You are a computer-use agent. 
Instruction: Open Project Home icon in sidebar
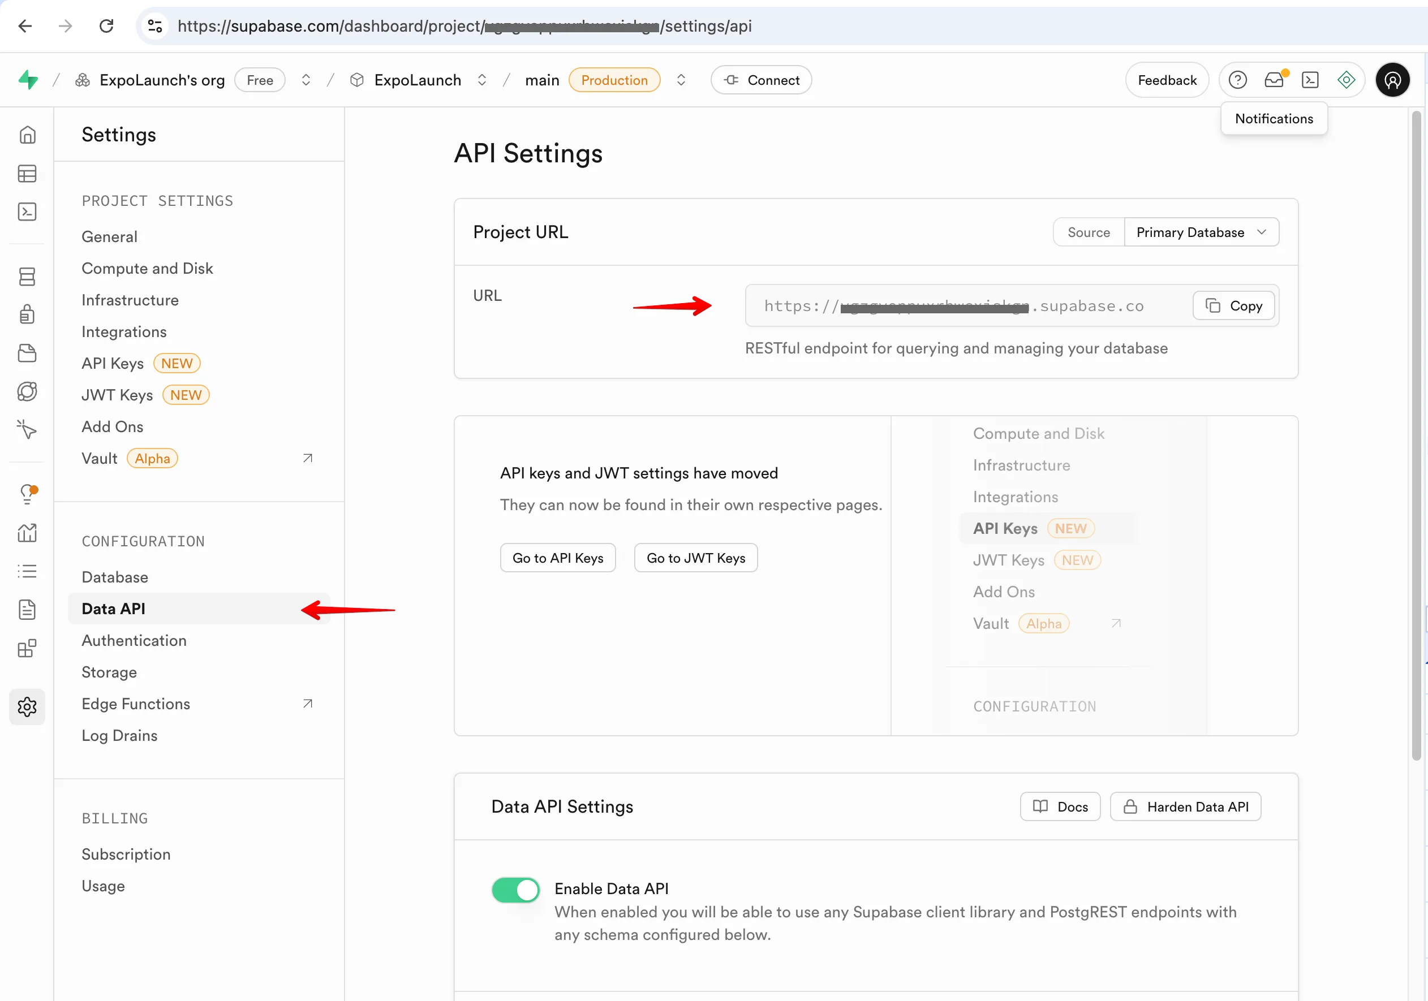click(x=27, y=135)
